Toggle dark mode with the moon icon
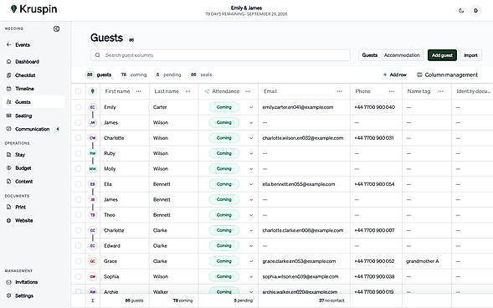The image size is (493, 308). 461,11
